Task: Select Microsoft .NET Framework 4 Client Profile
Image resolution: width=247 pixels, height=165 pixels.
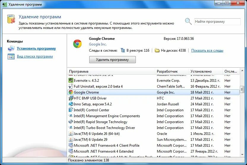Action: [153, 146]
